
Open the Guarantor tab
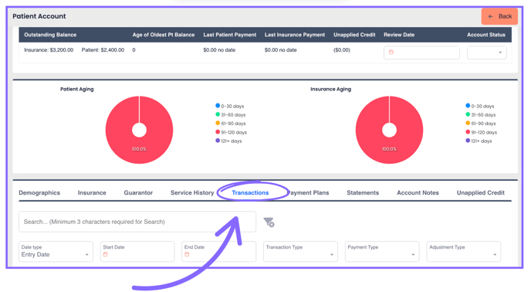click(x=138, y=192)
